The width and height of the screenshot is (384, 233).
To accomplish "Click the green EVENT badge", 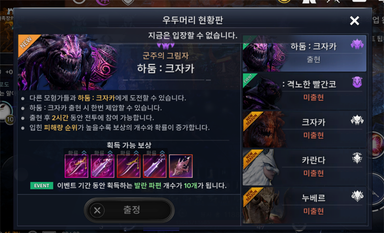I will point(42,186).
